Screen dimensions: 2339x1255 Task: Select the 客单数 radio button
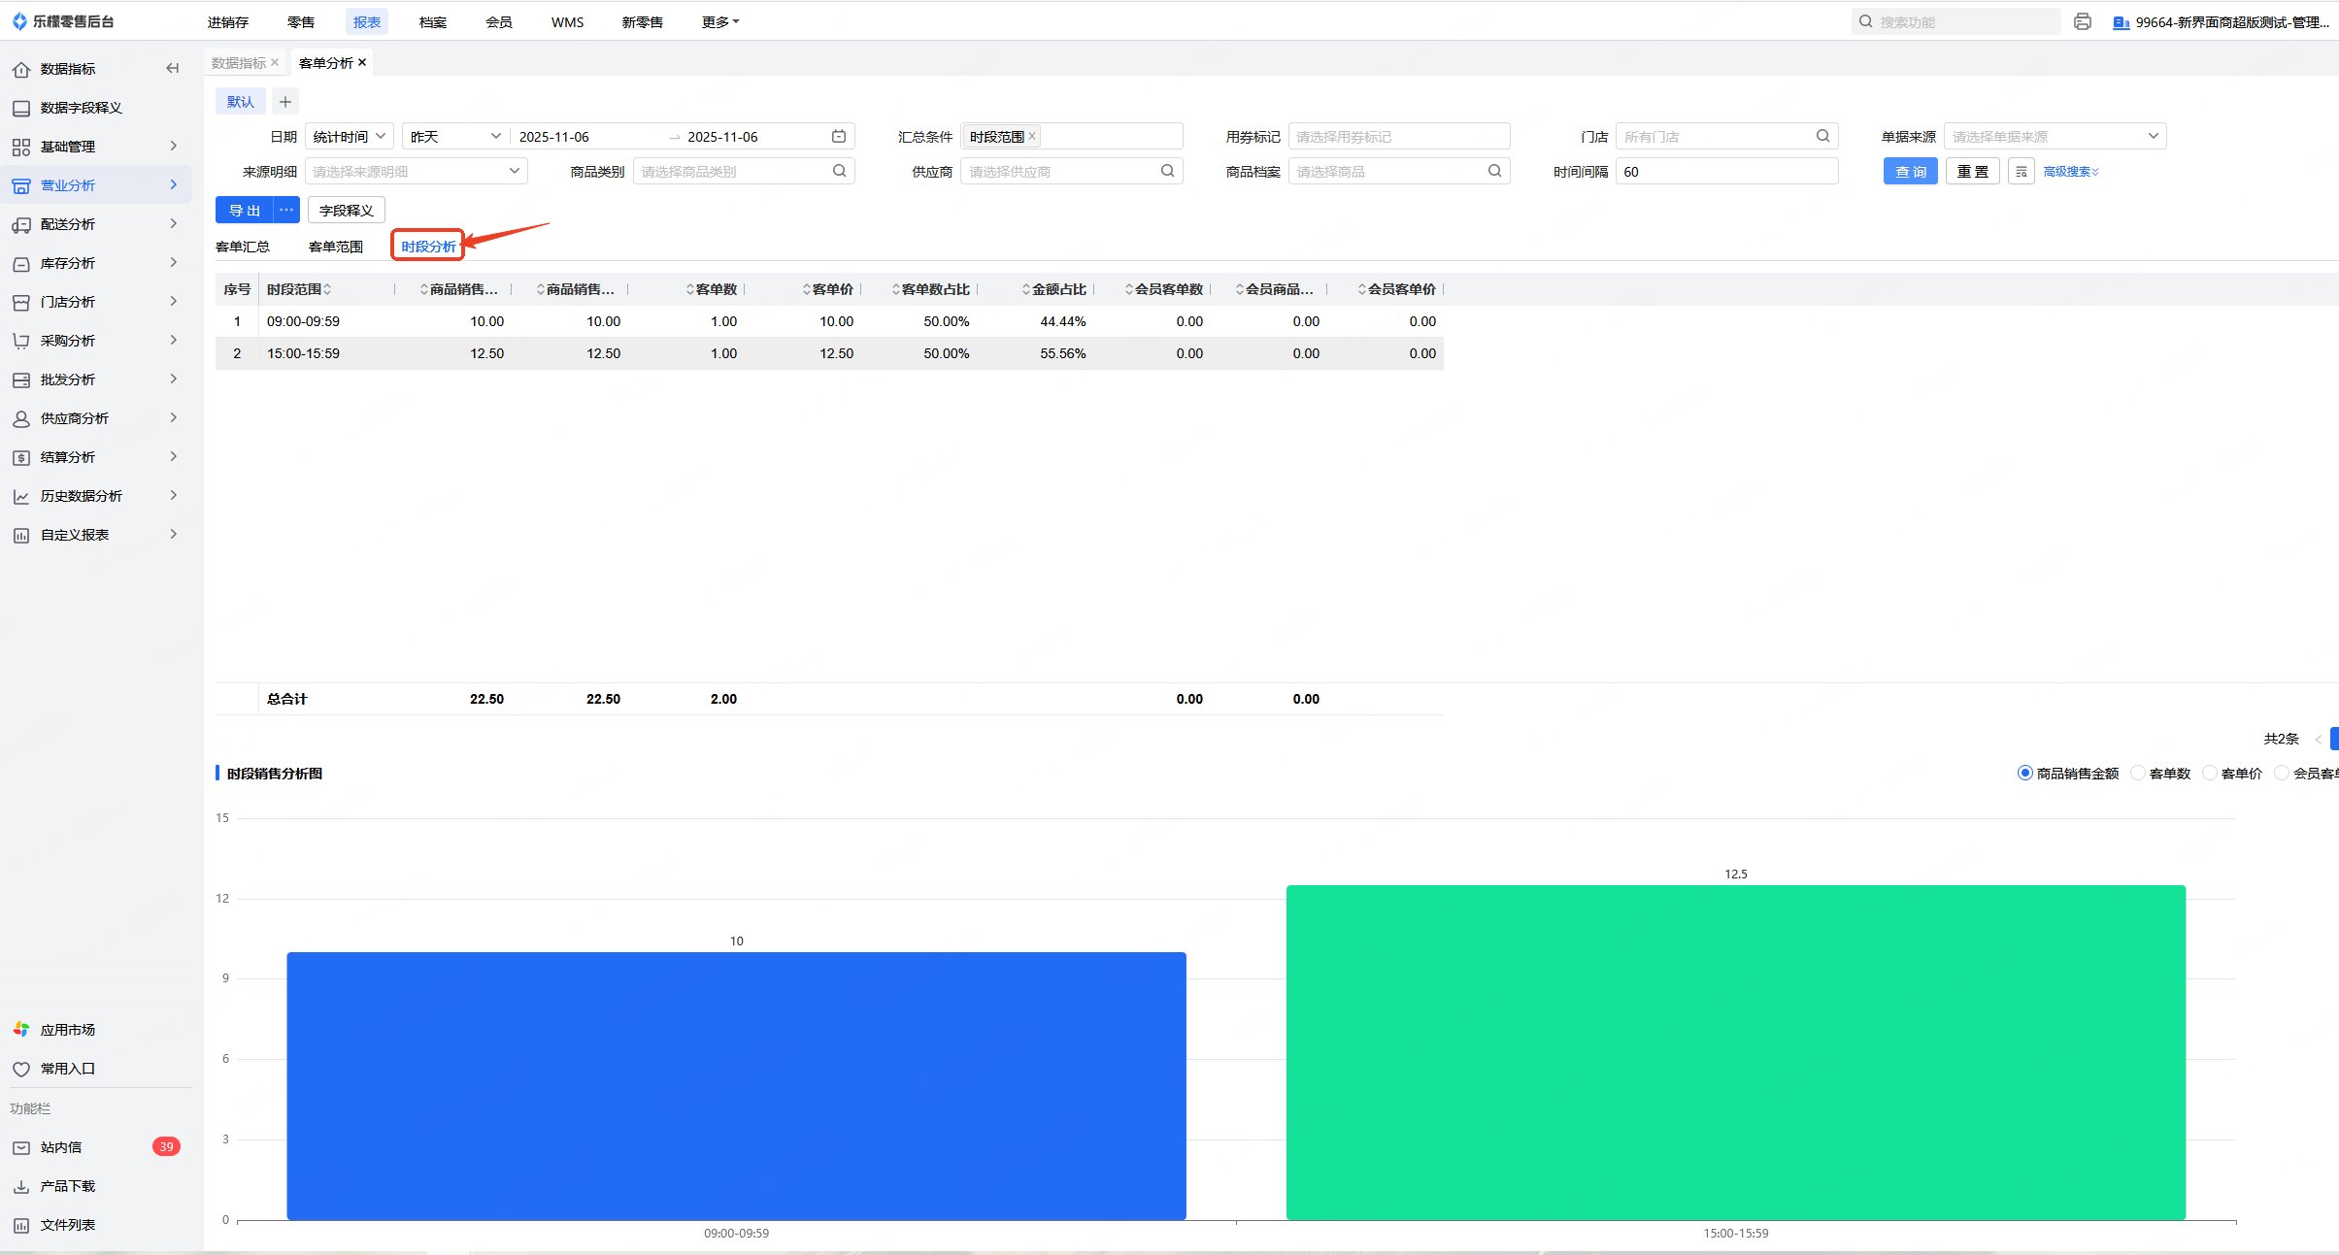tap(2138, 774)
